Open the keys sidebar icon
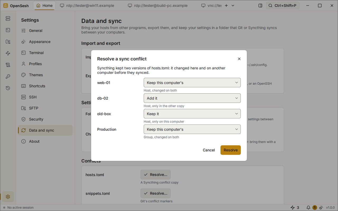The height and width of the screenshot is (211, 338). pos(8,76)
